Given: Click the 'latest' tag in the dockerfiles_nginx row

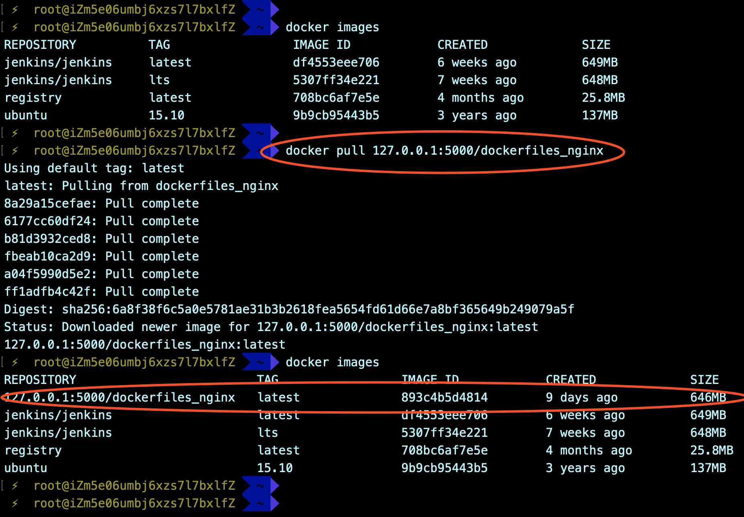Looking at the screenshot, I should click(278, 398).
